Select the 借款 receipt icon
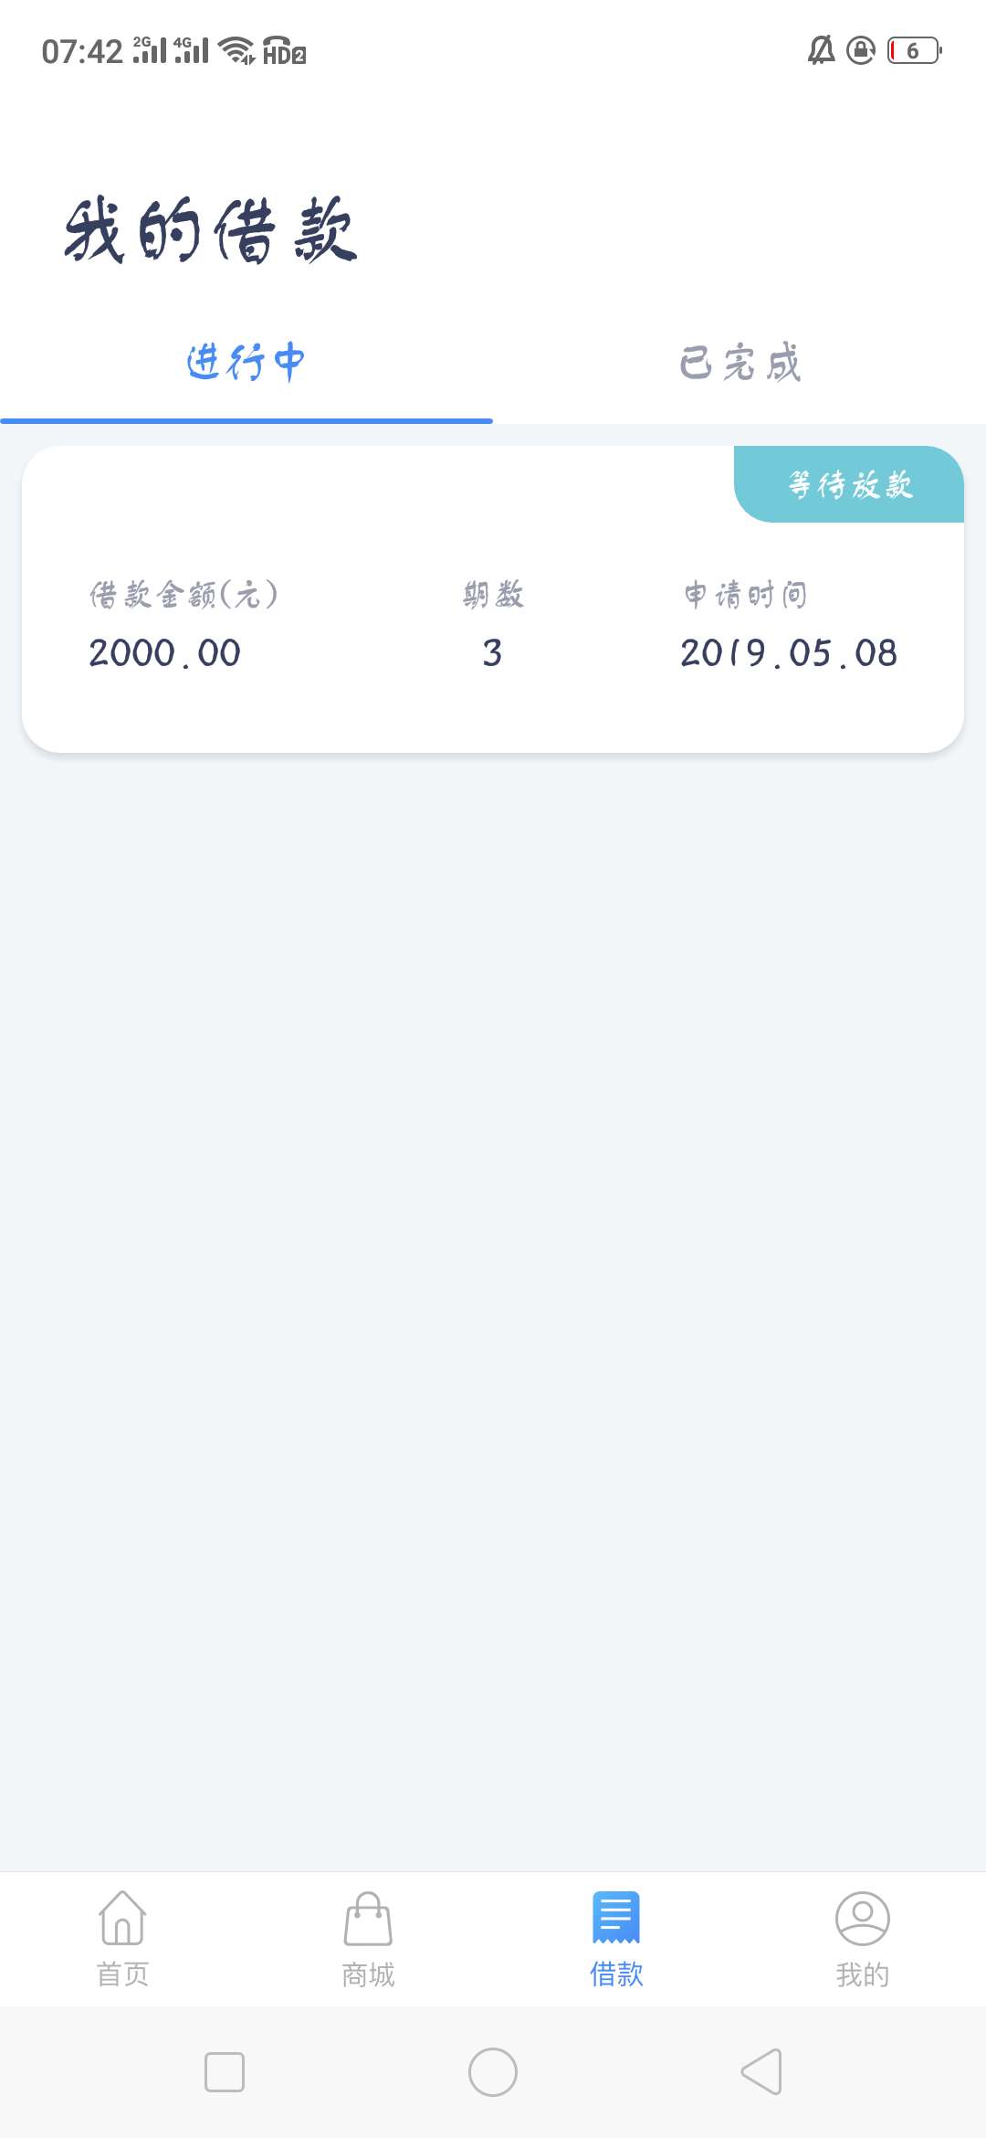 pyautogui.click(x=616, y=1917)
